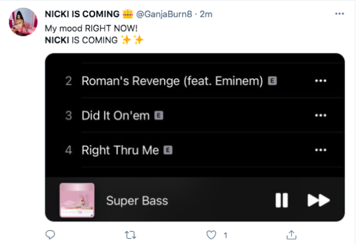This screenshot has width=356, height=244.
Task: Click the pink album cover thumbnail
Action: pos(77,200)
